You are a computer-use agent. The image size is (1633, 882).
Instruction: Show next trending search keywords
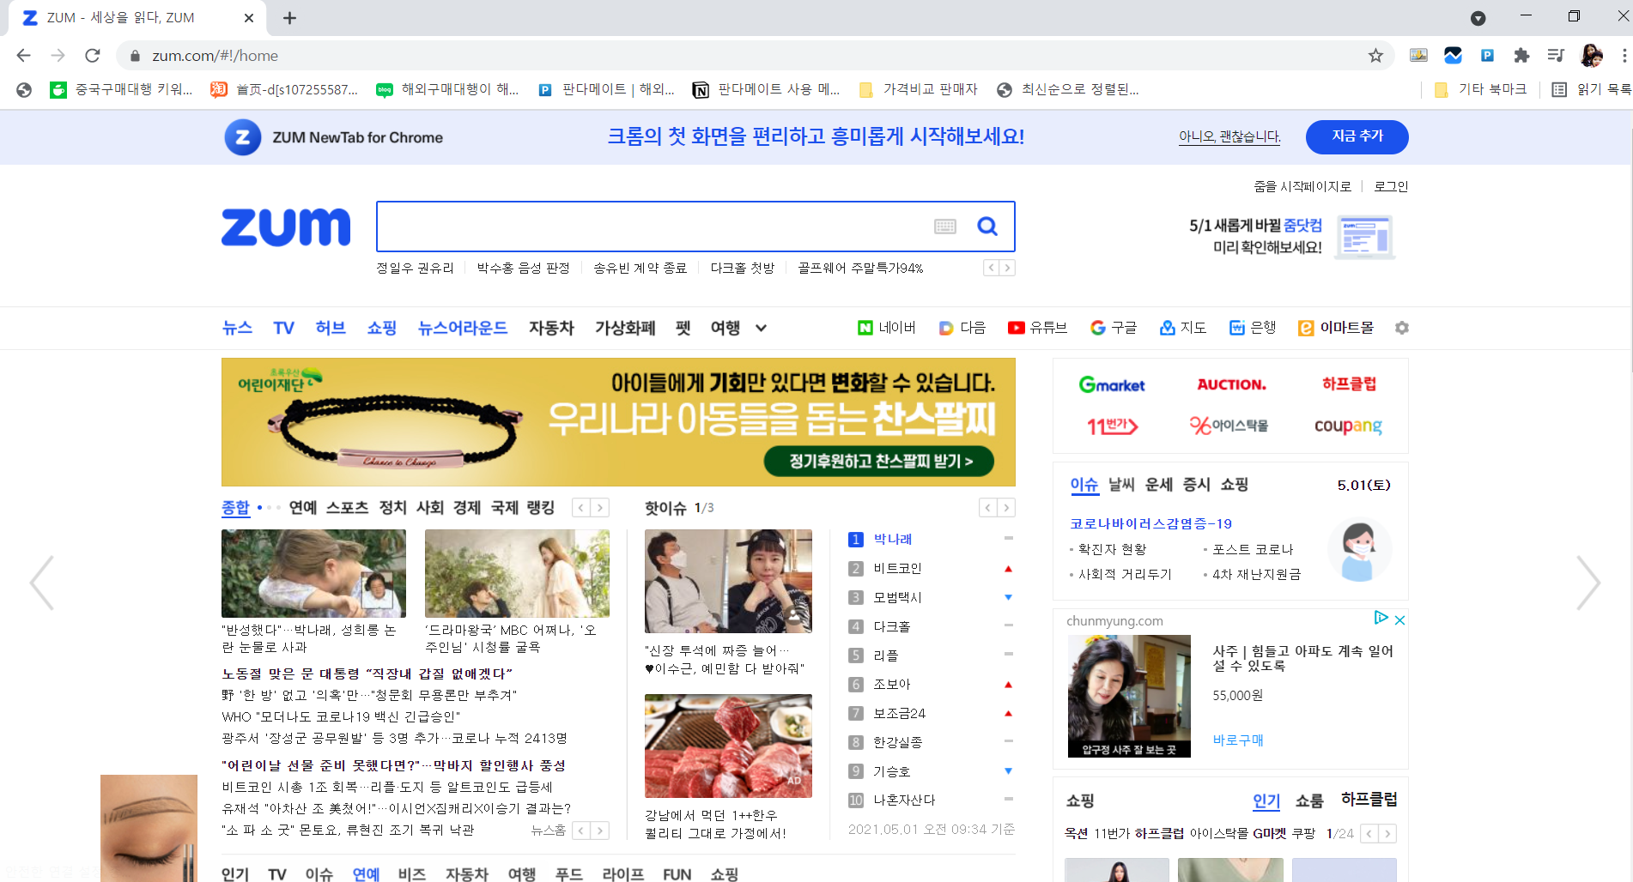point(1007,268)
